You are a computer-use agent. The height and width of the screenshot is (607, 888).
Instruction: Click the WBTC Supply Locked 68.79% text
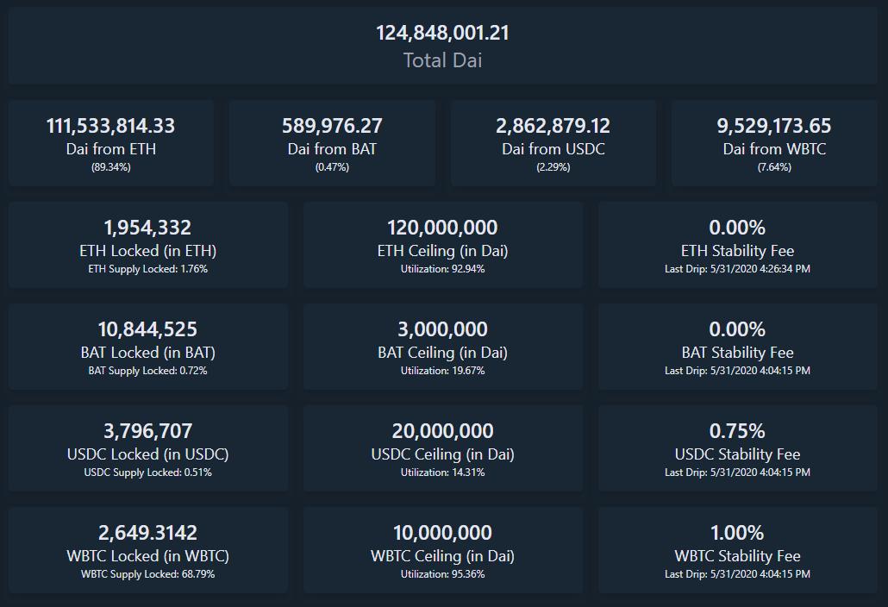147,574
